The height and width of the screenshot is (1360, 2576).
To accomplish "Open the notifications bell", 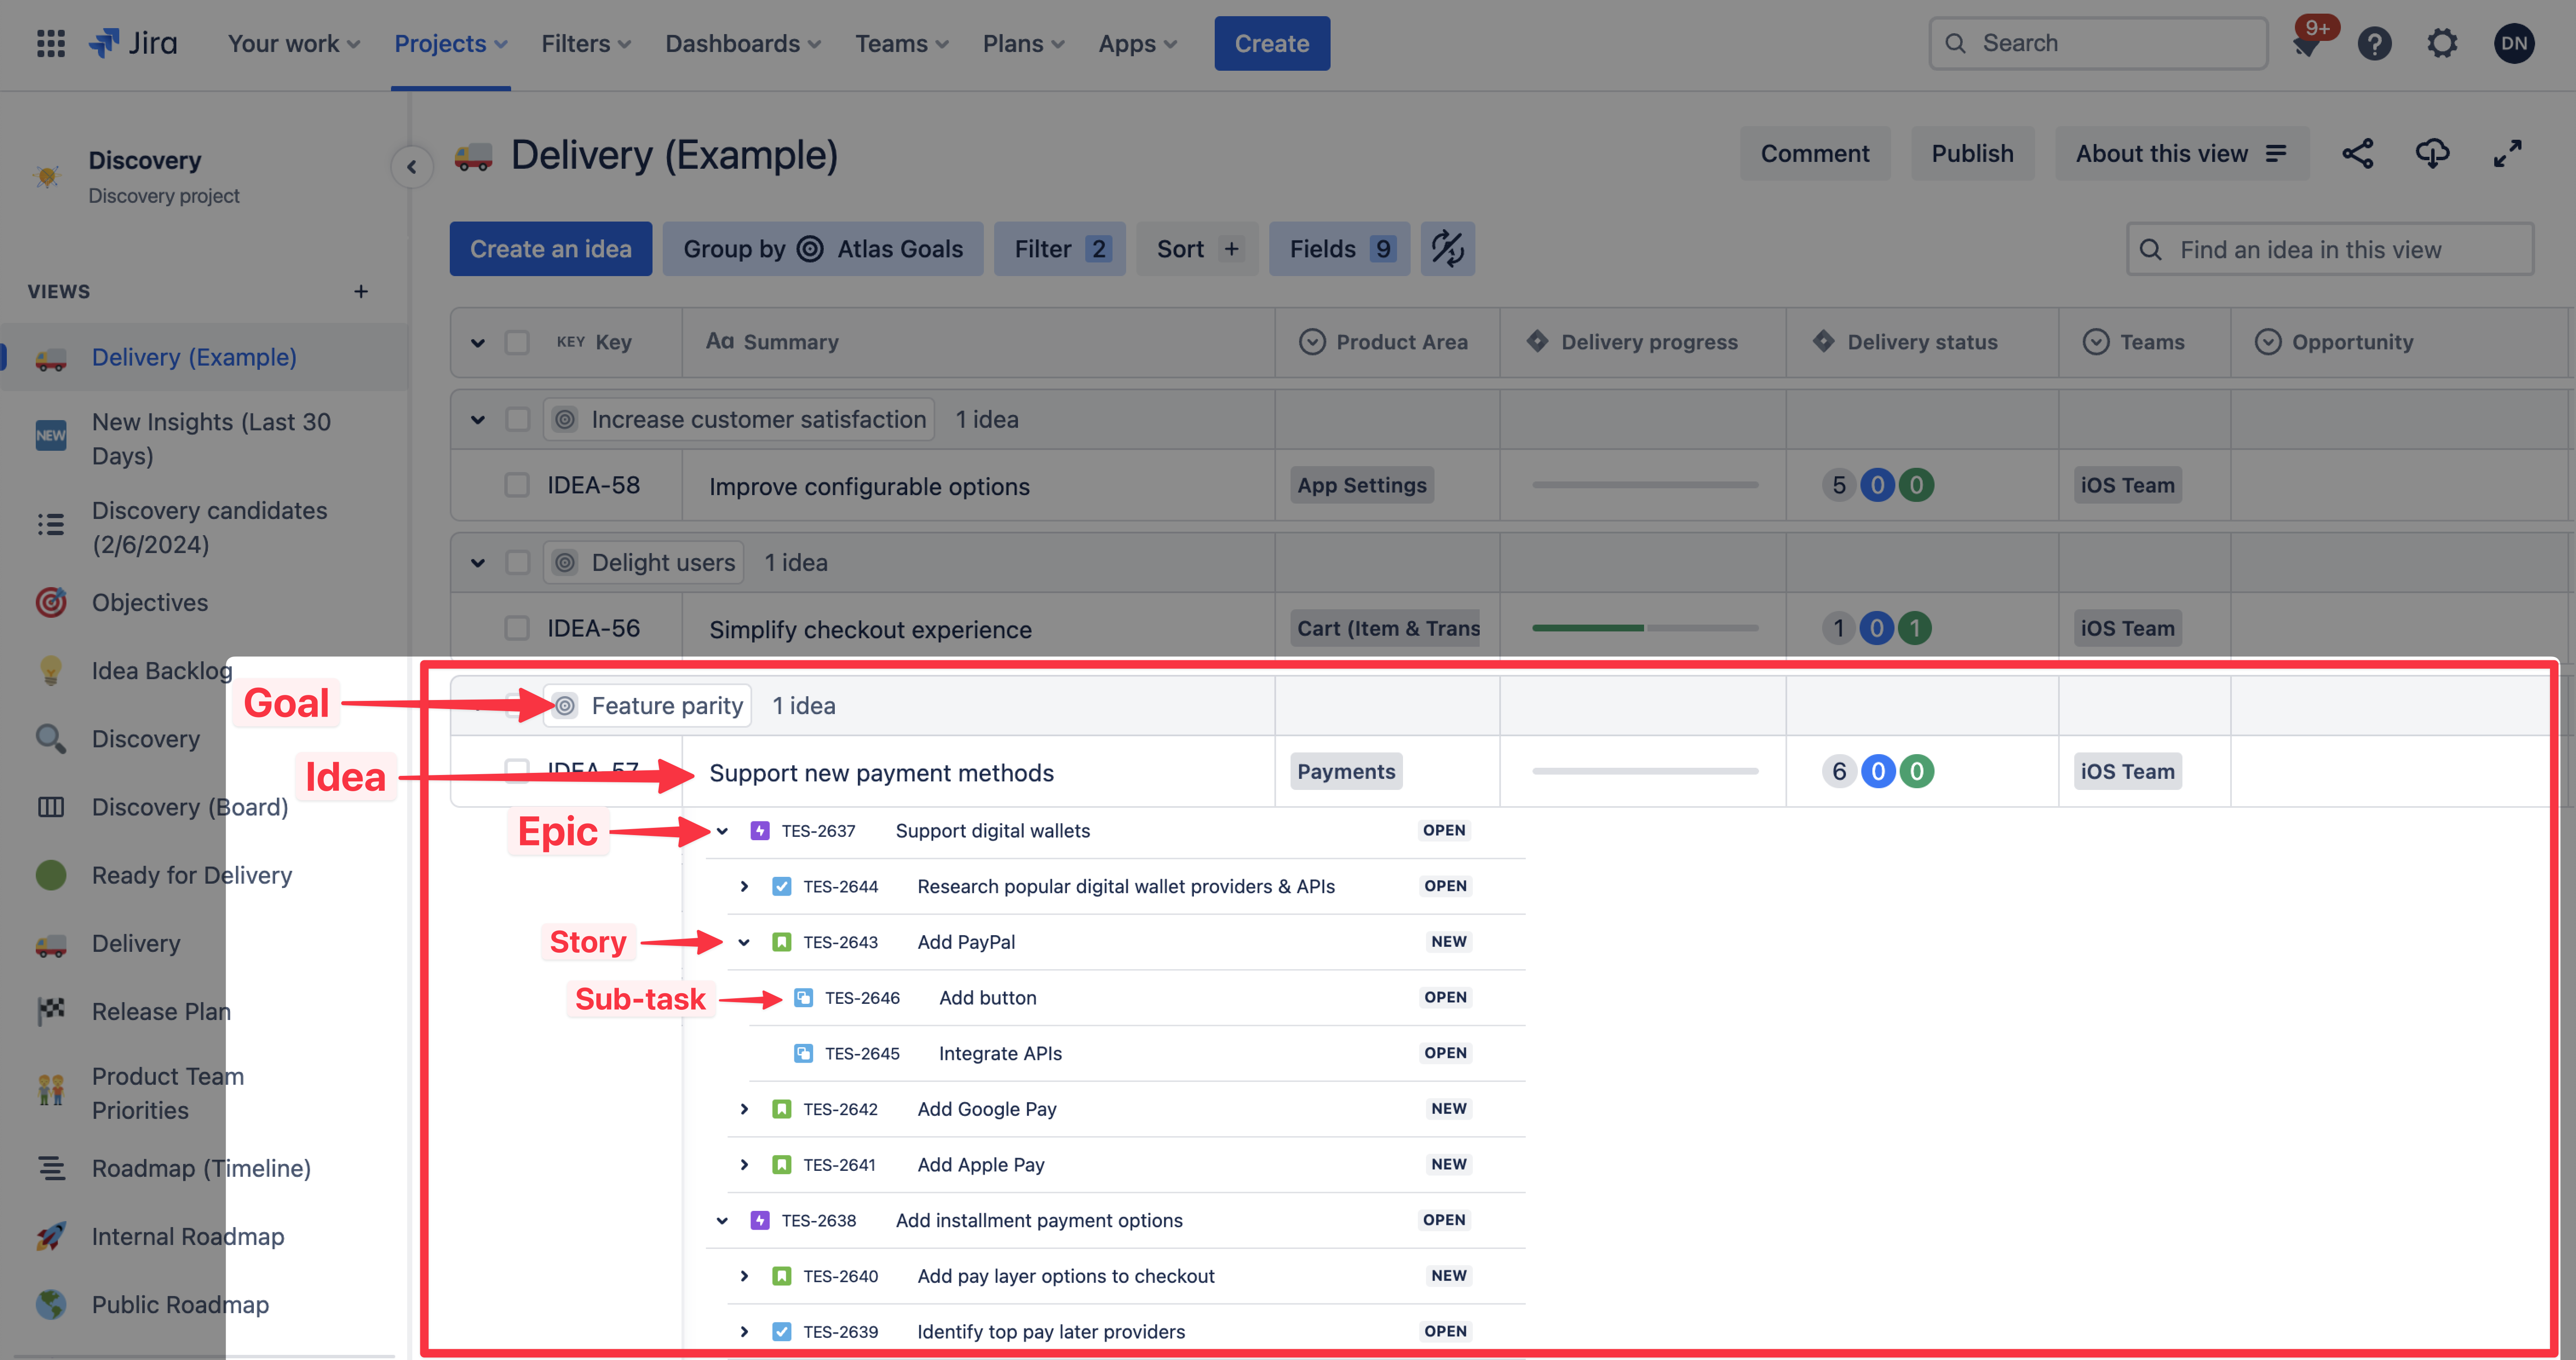I will click(2307, 45).
